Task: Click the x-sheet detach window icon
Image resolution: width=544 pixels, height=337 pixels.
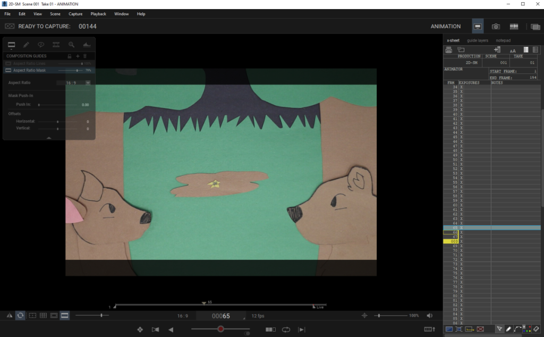Action: click(461, 49)
